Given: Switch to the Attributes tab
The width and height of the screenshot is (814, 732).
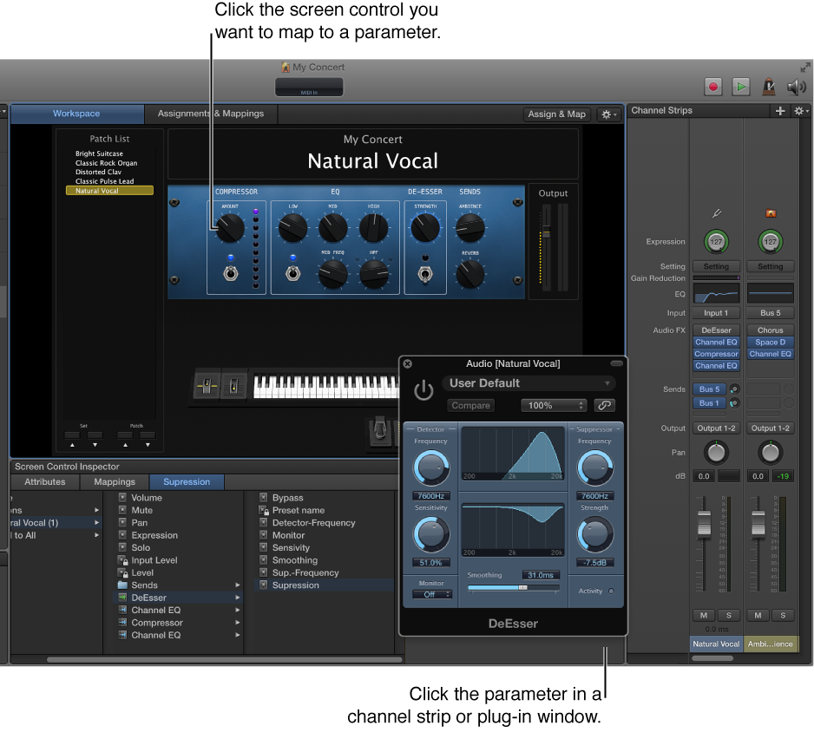Looking at the screenshot, I should [x=44, y=481].
